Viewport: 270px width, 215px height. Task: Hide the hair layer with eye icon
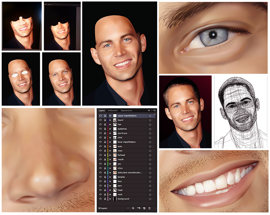tap(100, 124)
